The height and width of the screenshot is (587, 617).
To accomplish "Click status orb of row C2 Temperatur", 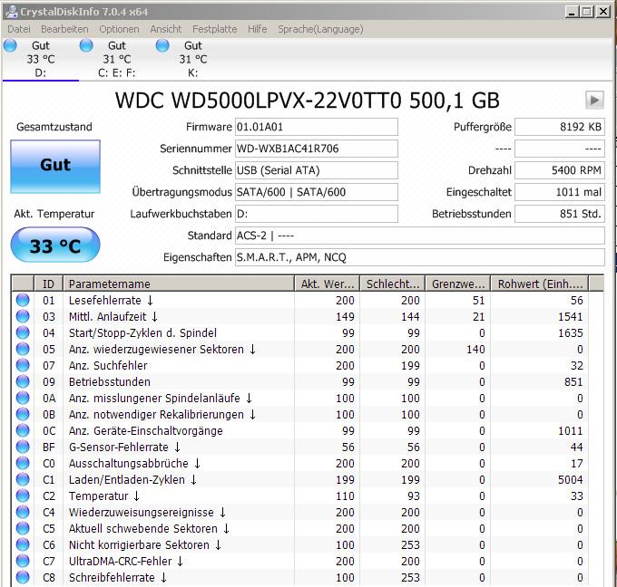I will [23, 496].
